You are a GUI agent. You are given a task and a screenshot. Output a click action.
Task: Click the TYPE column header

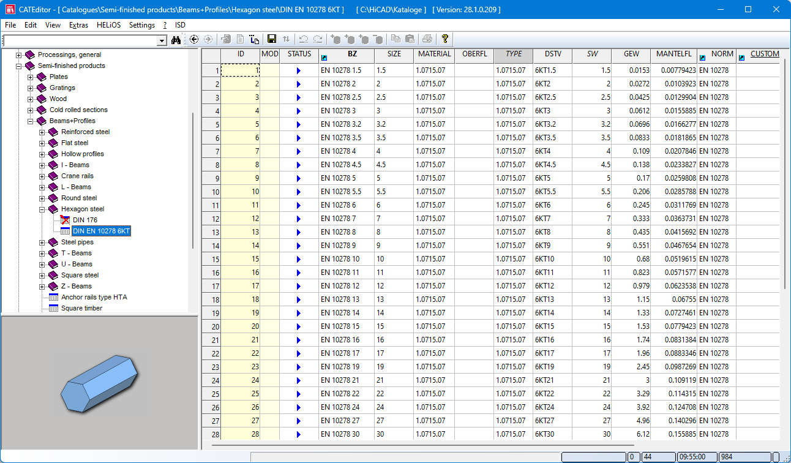[x=514, y=55]
